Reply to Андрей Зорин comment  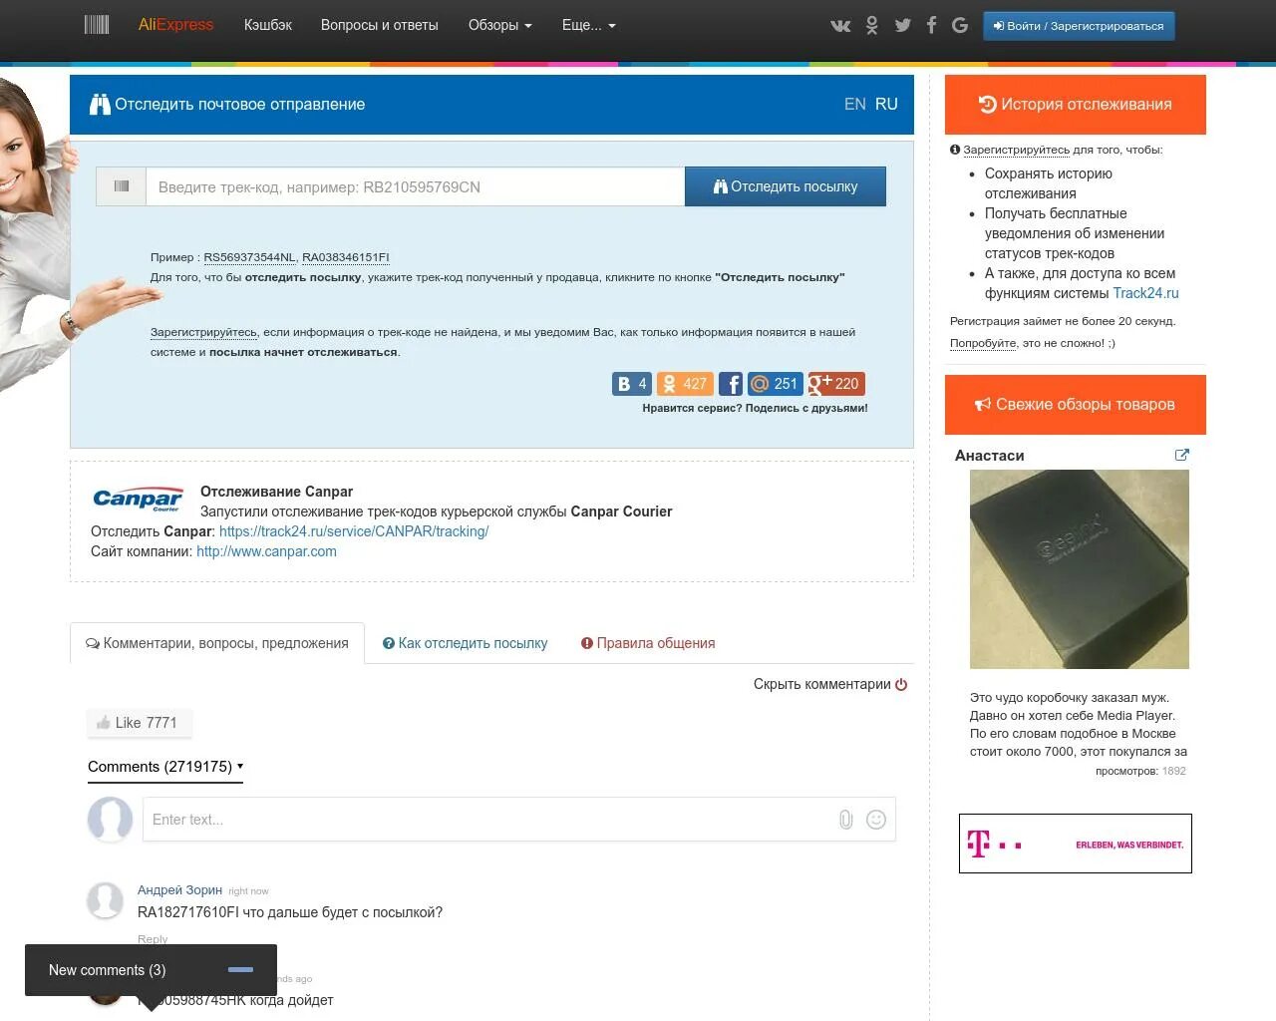pos(153,939)
